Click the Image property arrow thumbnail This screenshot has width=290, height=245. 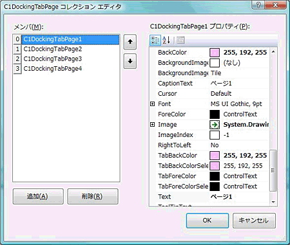tap(215, 125)
